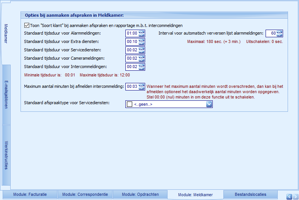Click the Alarmmeldingen duration spinner arrows
Screen dimensions: 299x200
click(141, 33)
